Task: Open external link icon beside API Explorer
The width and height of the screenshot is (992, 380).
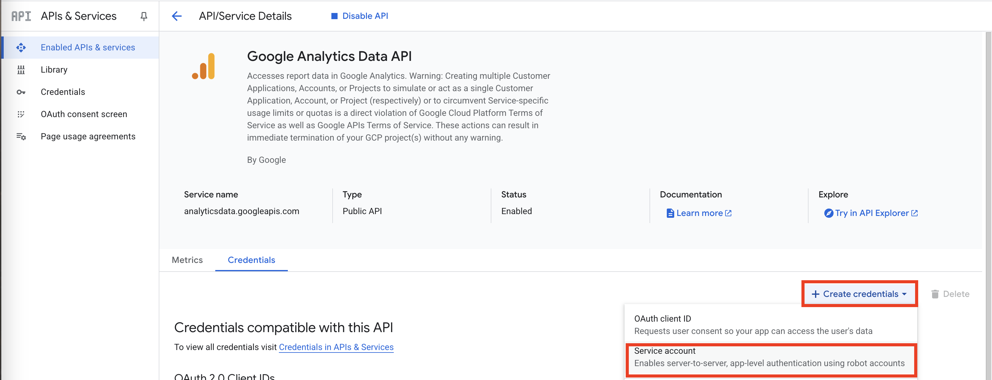Action: pos(914,213)
